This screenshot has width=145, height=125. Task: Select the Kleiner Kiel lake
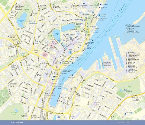56,34
